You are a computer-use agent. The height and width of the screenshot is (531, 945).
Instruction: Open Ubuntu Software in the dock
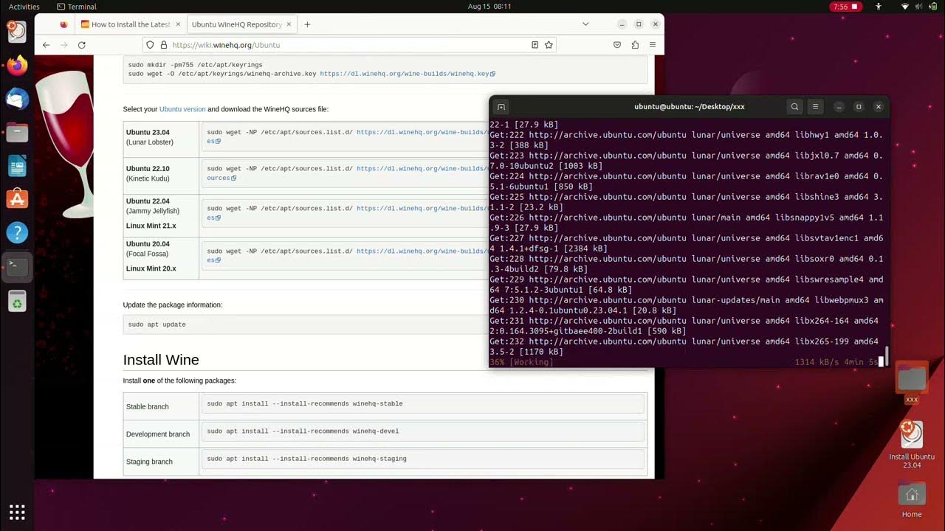point(17,199)
